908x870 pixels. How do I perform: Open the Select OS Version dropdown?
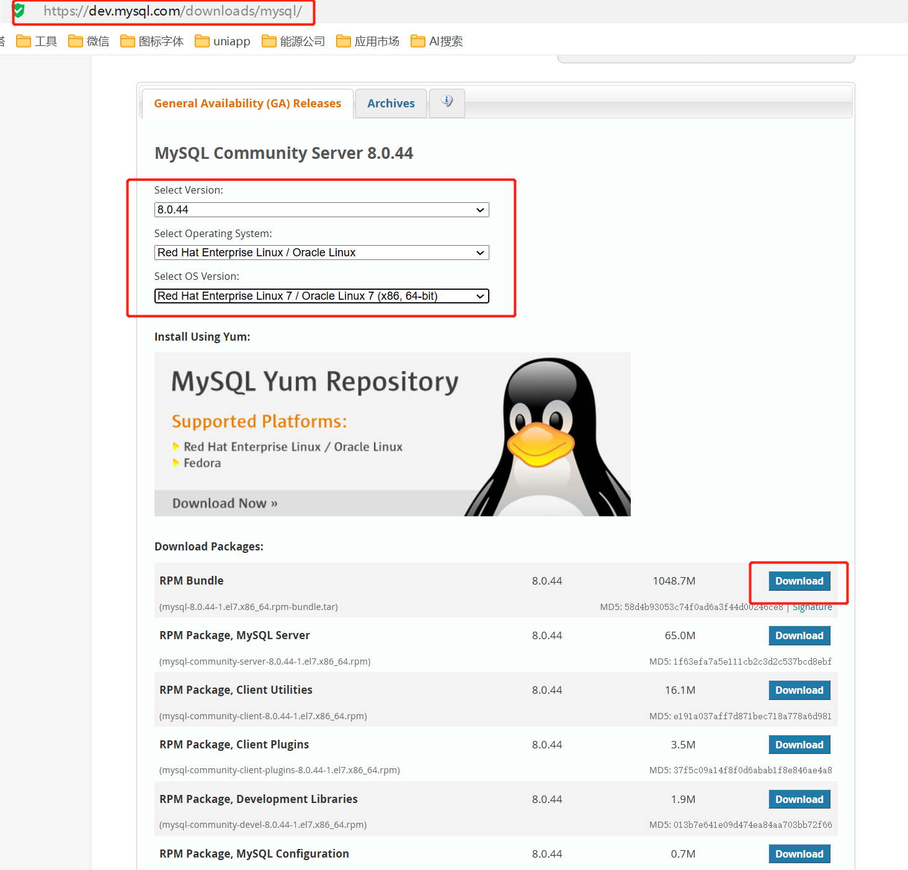[x=321, y=296]
